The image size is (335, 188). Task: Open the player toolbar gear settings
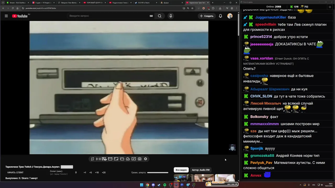[146, 159]
